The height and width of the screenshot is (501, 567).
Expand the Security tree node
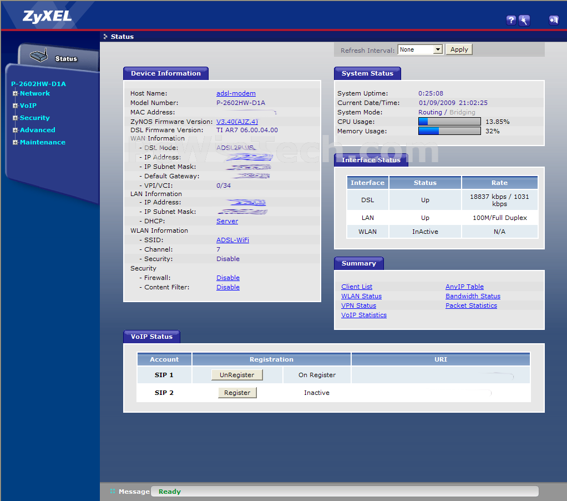point(15,118)
